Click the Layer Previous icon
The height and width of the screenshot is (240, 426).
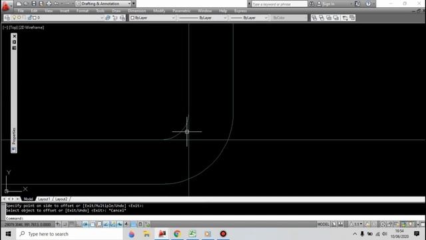pos(115,18)
